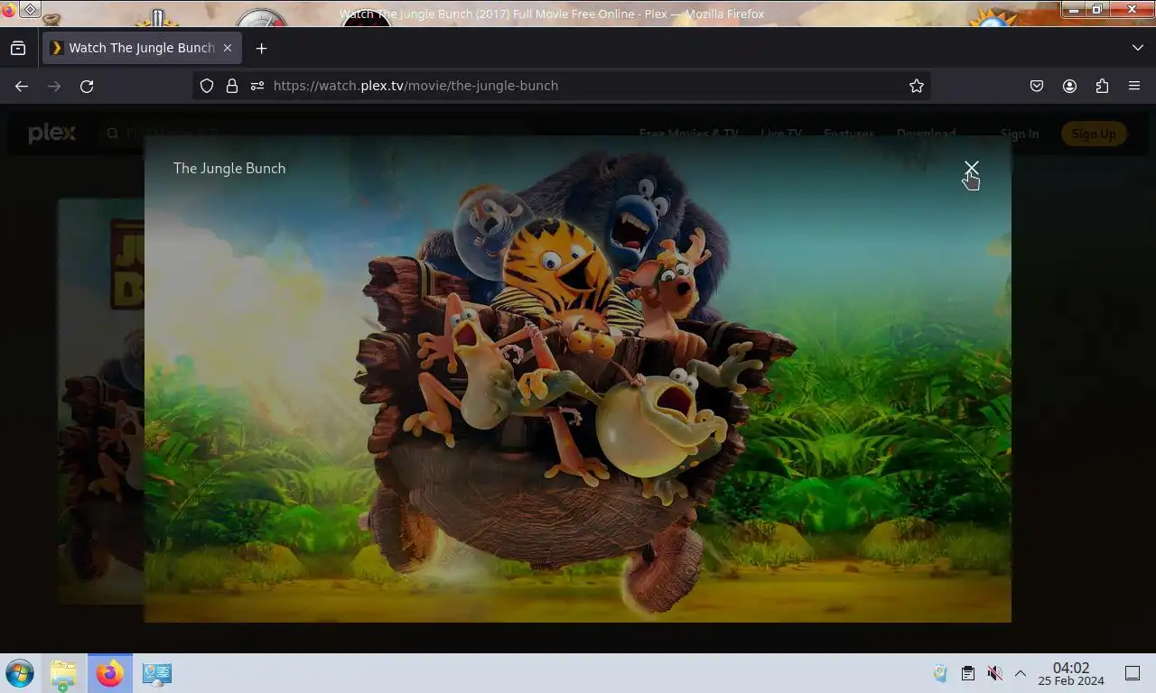Save page to Pocket

coord(1037,86)
